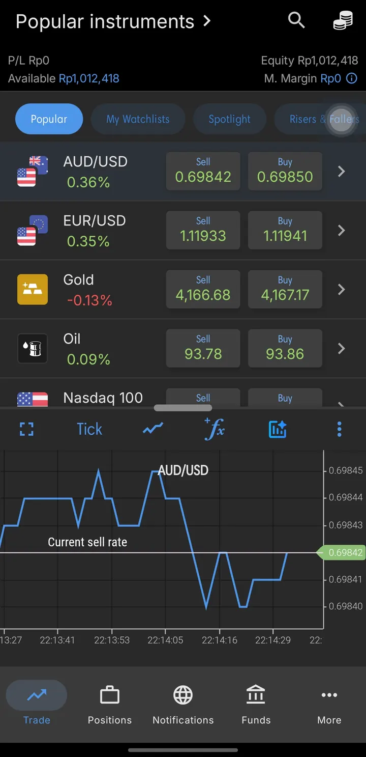Tap AUD/USD 0.36% change value
366x757 pixels.
coord(88,182)
